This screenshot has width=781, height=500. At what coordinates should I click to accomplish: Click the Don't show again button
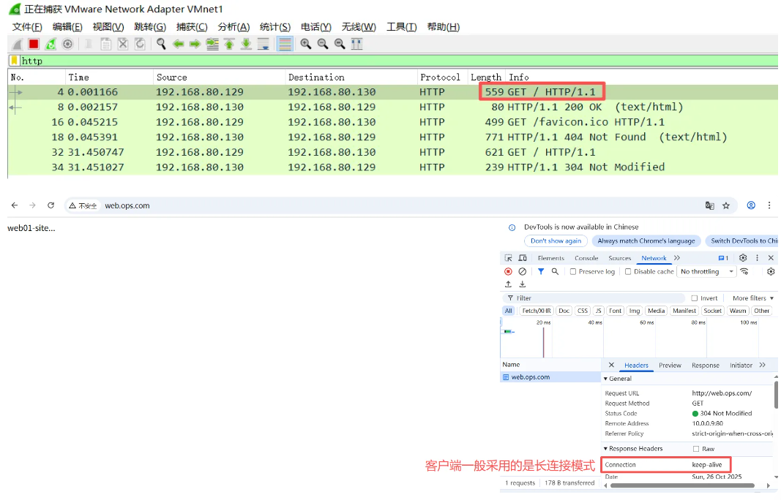coord(556,240)
